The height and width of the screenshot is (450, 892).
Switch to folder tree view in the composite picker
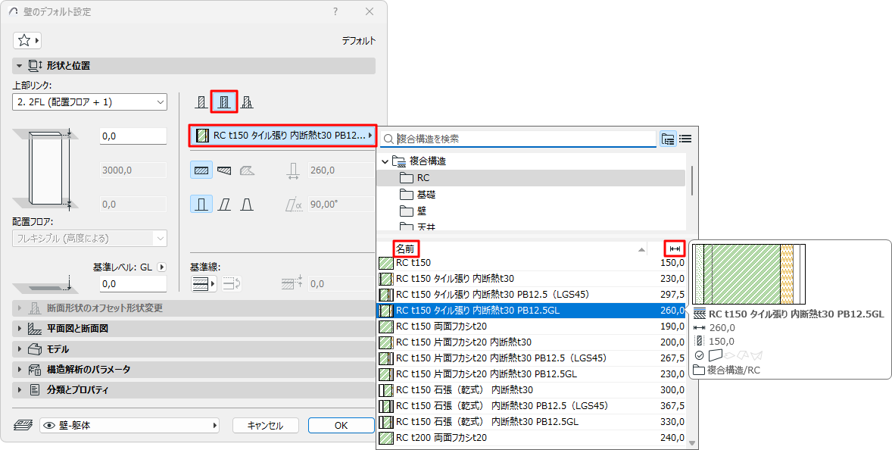[668, 139]
